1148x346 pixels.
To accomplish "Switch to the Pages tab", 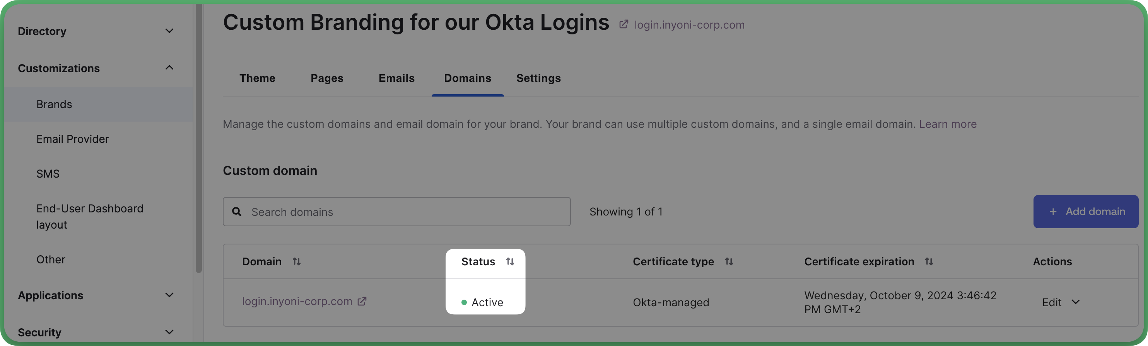I will pyautogui.click(x=327, y=78).
